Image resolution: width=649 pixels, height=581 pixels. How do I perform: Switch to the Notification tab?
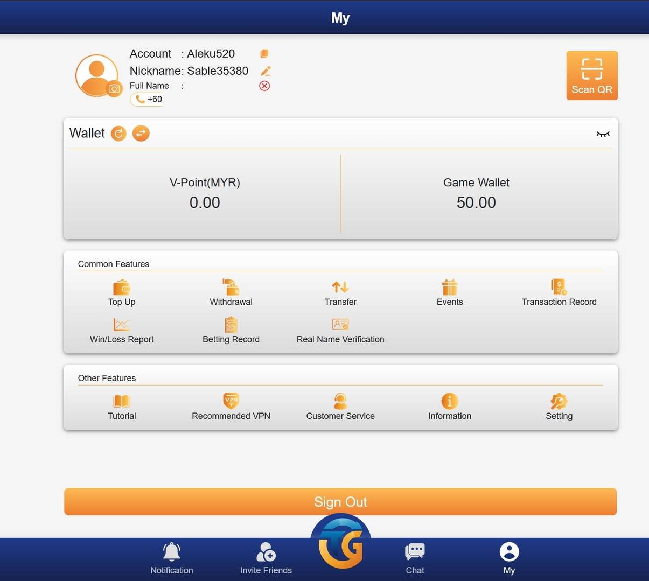point(172,559)
